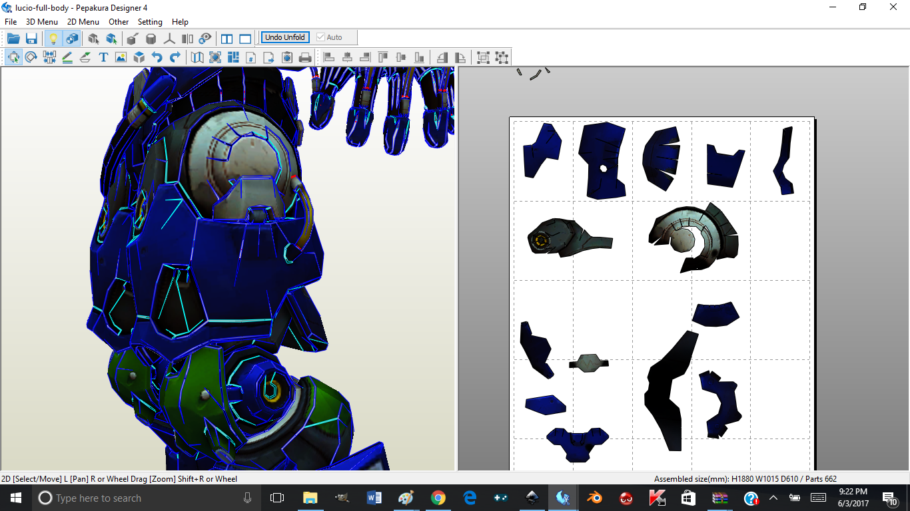The image size is (910, 511).
Task: Click the blue-top 3D cube icon
Action: pyautogui.click(x=139, y=57)
